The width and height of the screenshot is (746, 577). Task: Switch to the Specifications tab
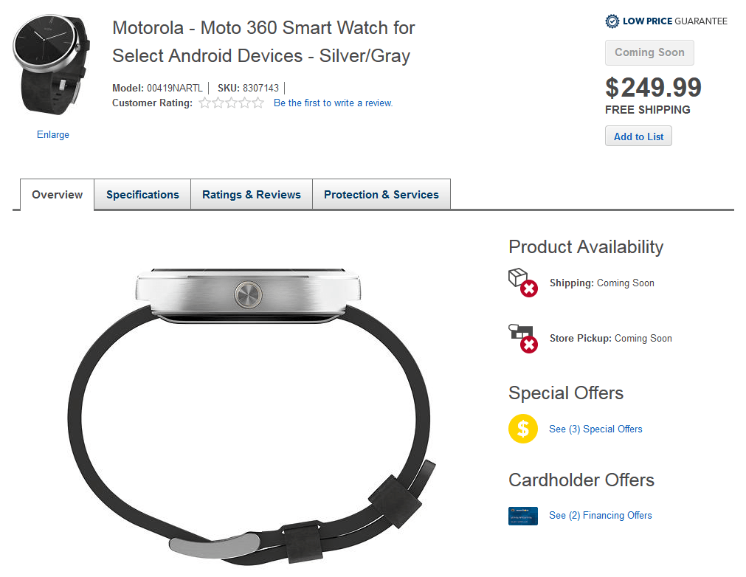click(x=142, y=195)
